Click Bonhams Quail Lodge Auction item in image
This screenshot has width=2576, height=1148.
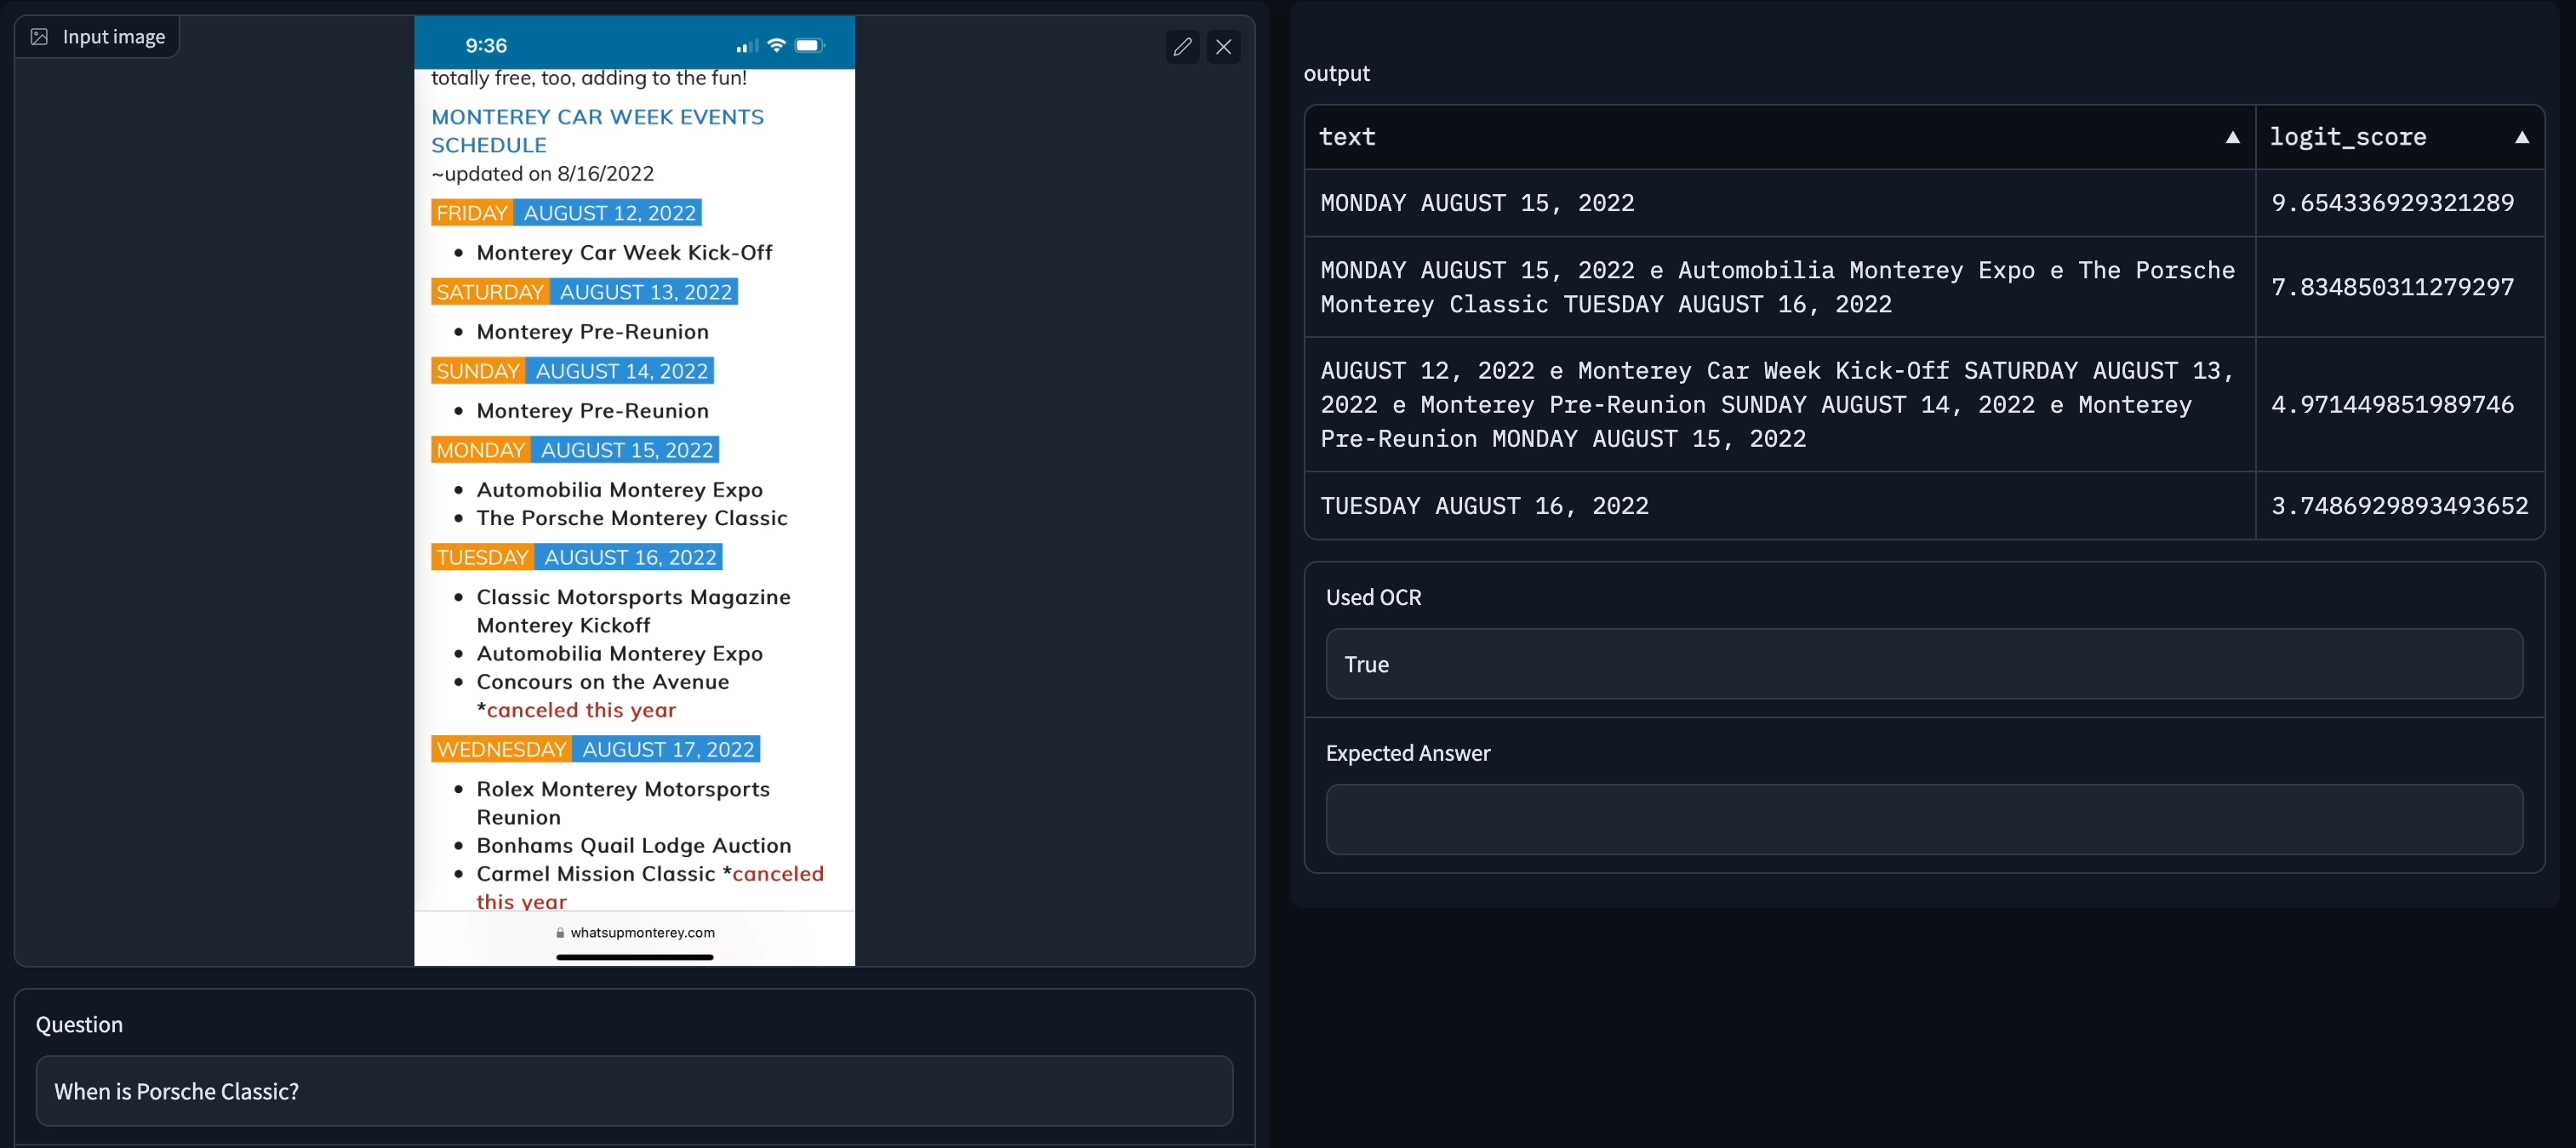pos(634,846)
